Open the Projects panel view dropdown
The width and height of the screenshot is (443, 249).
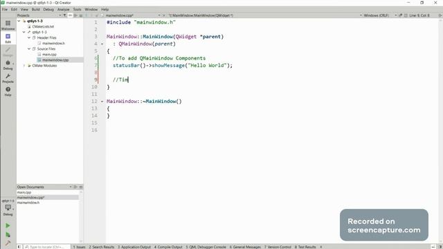(x=60, y=15)
